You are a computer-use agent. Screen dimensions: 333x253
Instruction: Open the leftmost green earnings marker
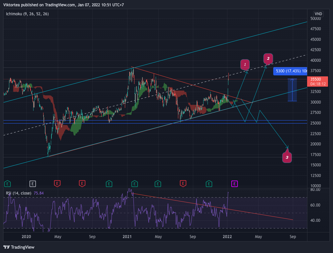[7, 184]
